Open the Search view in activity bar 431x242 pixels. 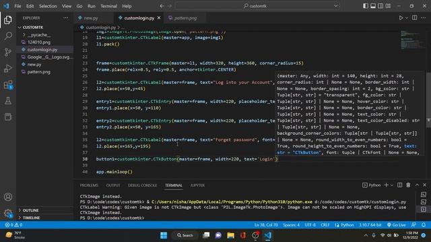pyautogui.click(x=8, y=36)
